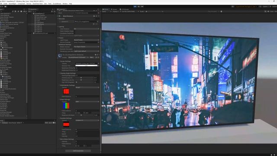
Task: Open the GameObject menu
Action: 13,3
